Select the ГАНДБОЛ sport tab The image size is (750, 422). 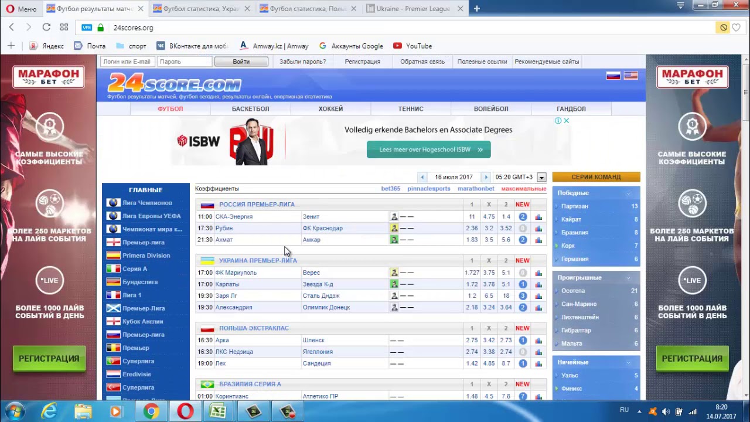pos(571,108)
